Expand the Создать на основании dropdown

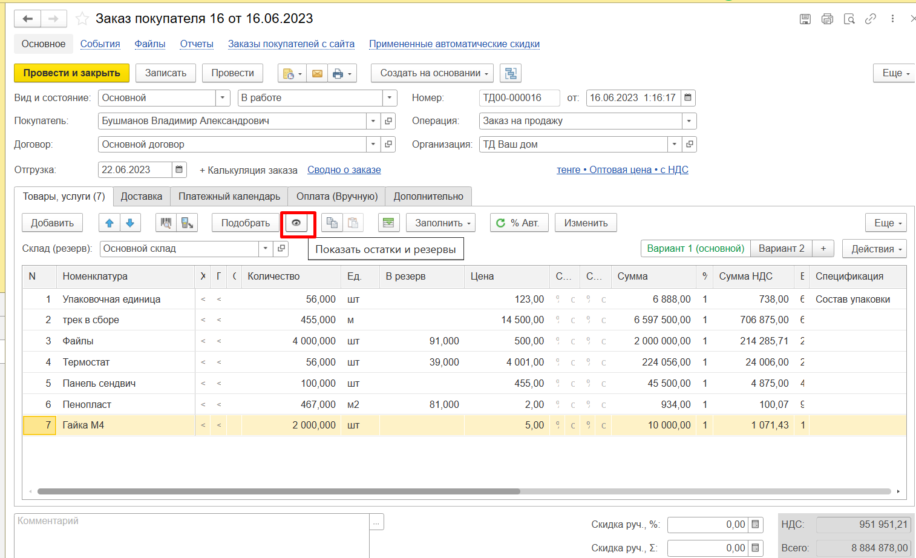[x=432, y=73]
